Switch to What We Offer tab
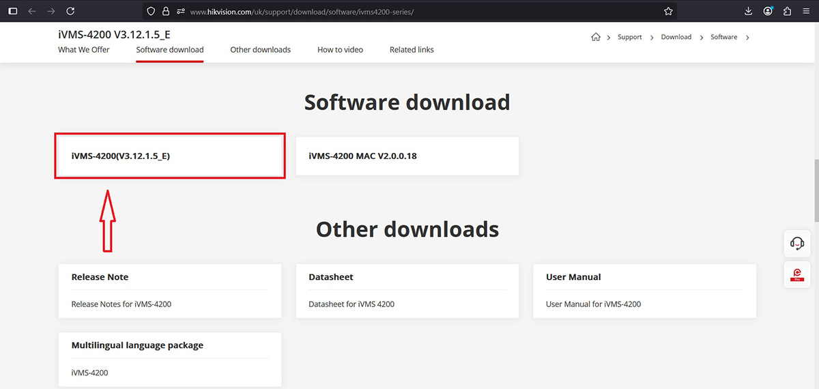This screenshot has height=389, width=819. click(84, 50)
